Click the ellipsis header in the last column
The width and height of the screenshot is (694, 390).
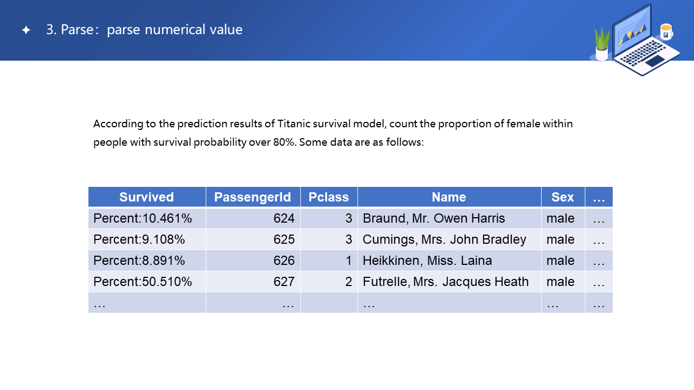599,197
